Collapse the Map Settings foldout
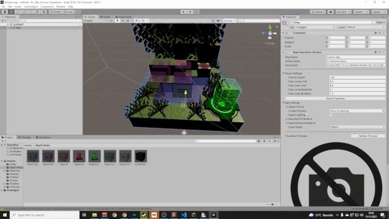The height and width of the screenshot is (219, 389). [283, 103]
